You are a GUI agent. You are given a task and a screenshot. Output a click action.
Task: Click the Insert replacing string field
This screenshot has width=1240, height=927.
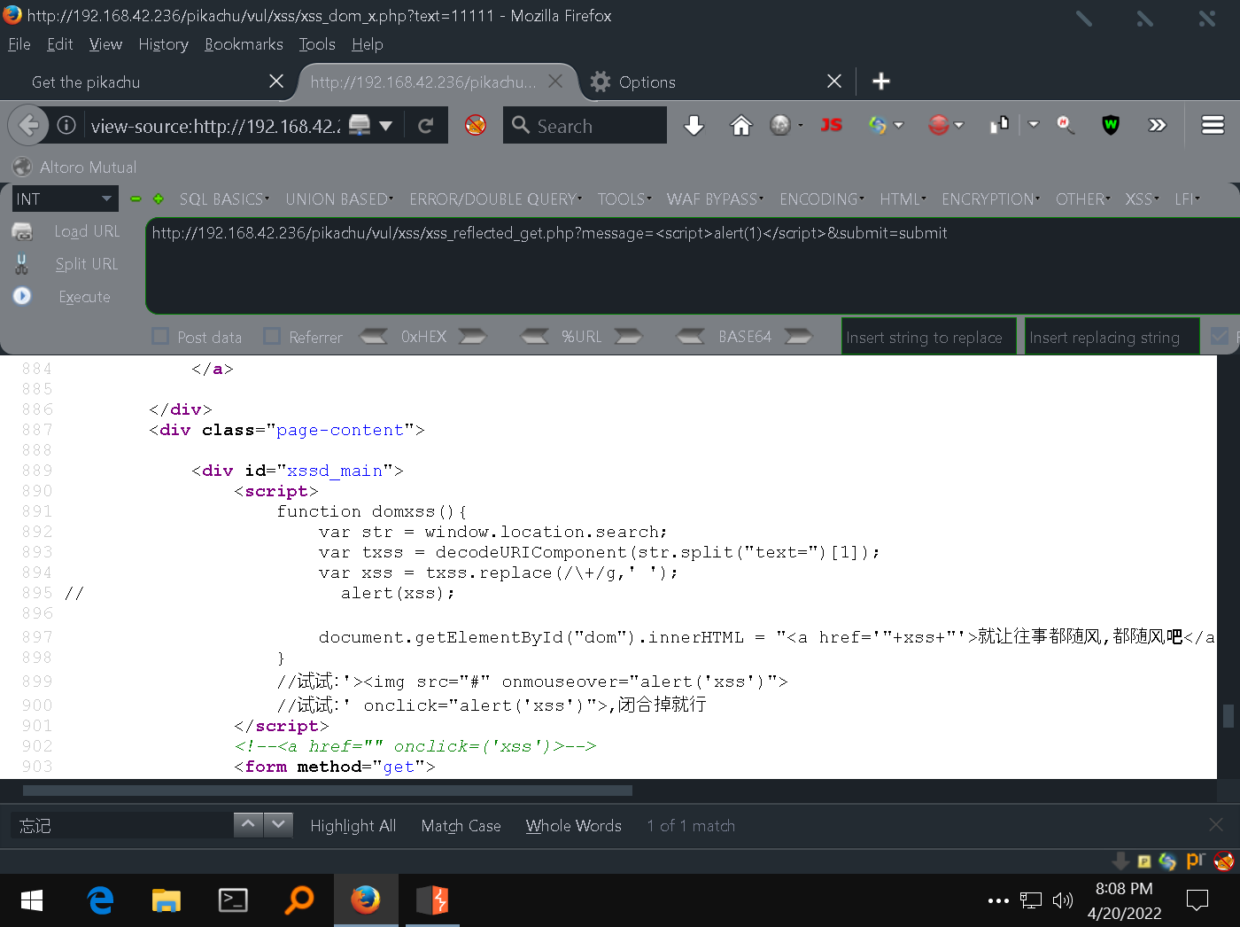point(1112,337)
